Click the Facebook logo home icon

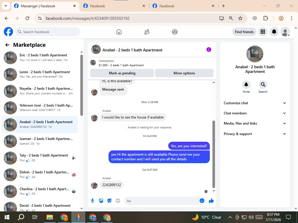coord(8,32)
